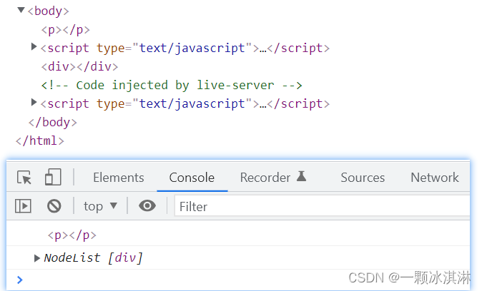Screen dimensions: 482x291
Task: Select the <p></p> node in the DOM tree
Action: (x=66, y=30)
